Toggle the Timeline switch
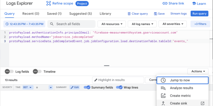 point(37,72)
